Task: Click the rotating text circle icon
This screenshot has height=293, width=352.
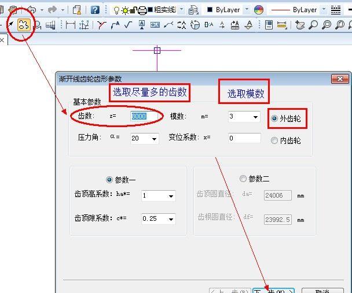Action: click(x=195, y=25)
